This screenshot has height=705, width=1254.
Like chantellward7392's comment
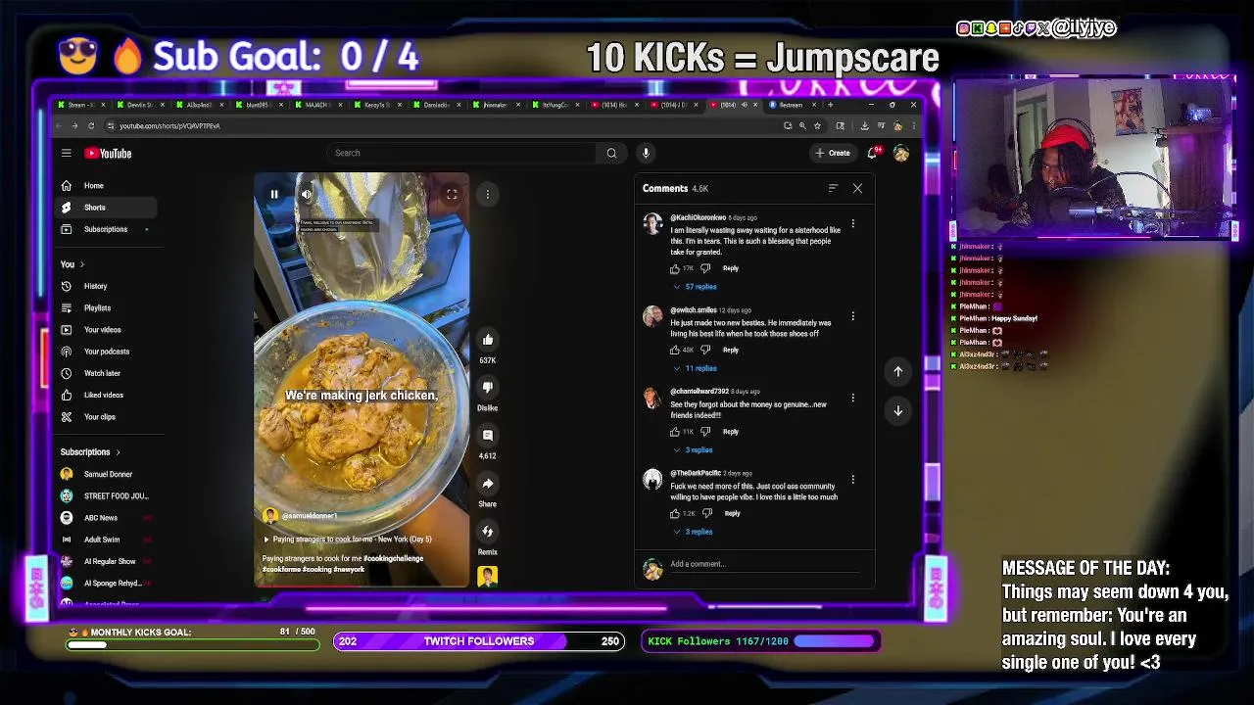pos(674,432)
